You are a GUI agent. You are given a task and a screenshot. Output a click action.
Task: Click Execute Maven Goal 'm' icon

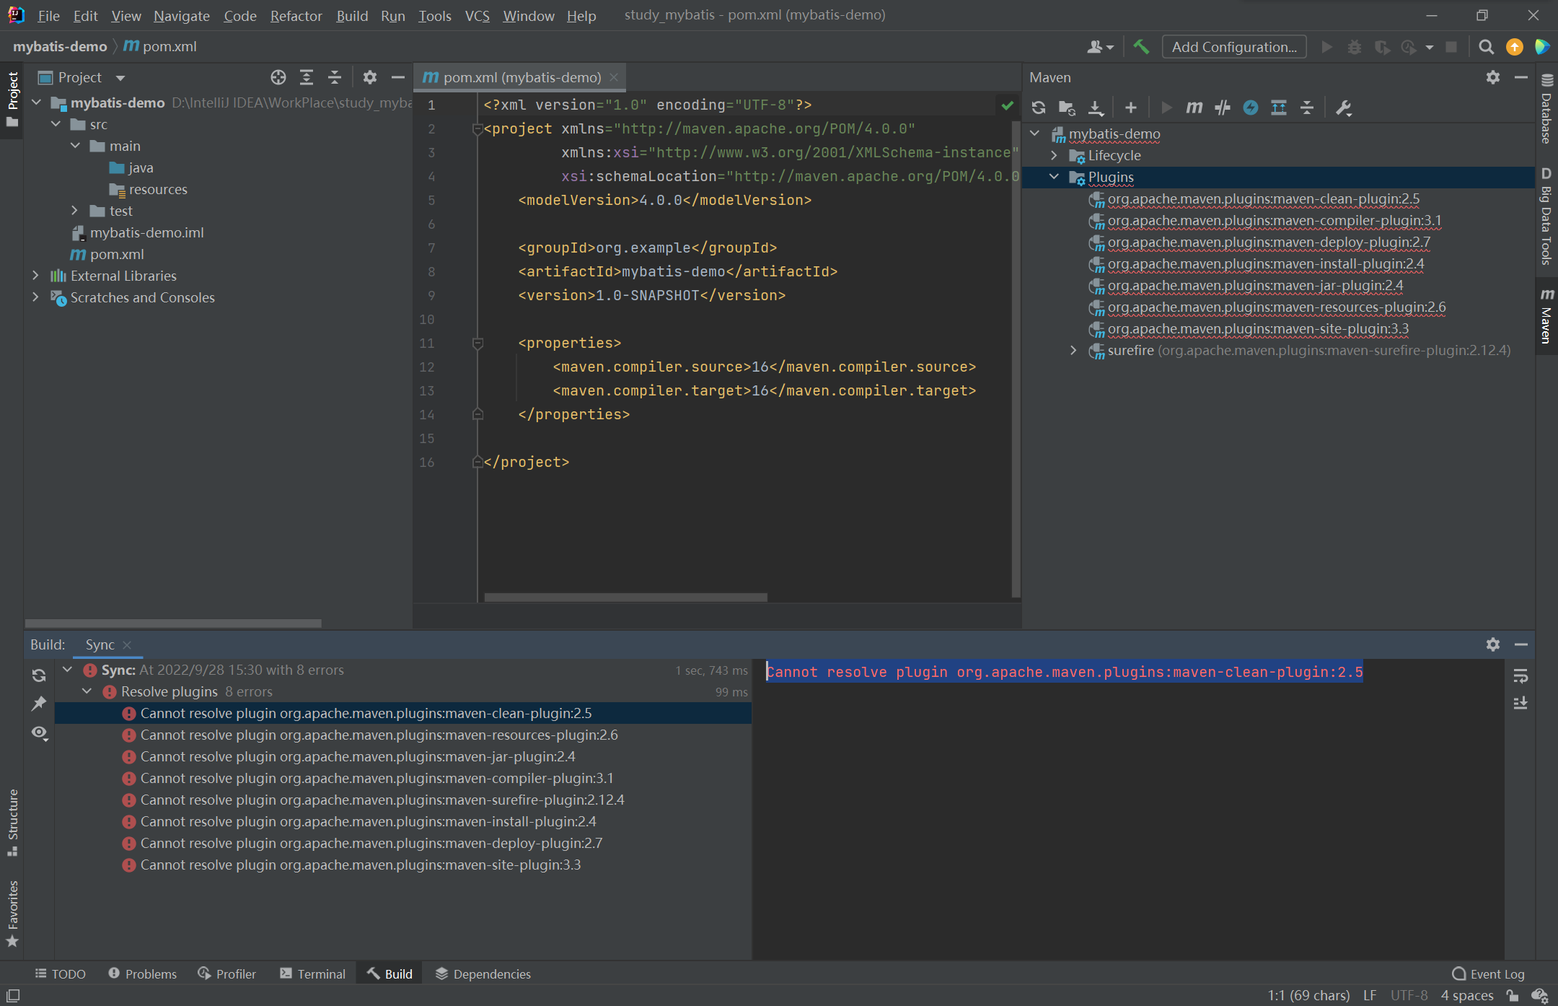click(x=1194, y=108)
